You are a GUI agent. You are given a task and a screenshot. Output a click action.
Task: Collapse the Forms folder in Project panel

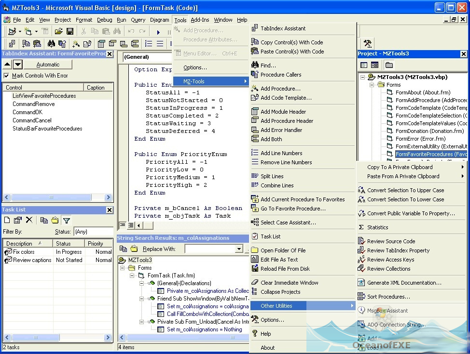pos(372,85)
